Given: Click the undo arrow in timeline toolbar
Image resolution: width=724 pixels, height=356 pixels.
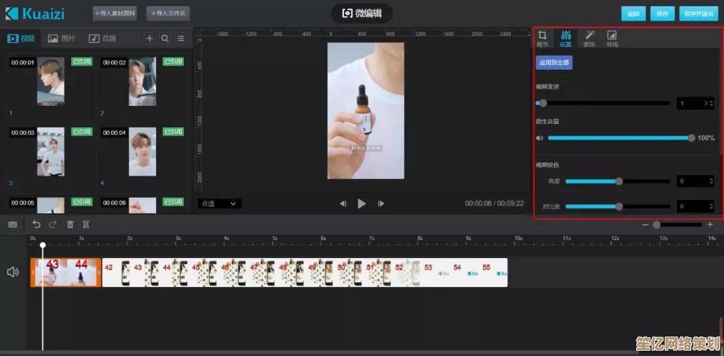Looking at the screenshot, I should (37, 225).
